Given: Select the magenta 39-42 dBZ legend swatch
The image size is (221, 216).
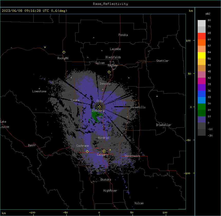Looking at the screenshot, I should click(x=202, y=81).
